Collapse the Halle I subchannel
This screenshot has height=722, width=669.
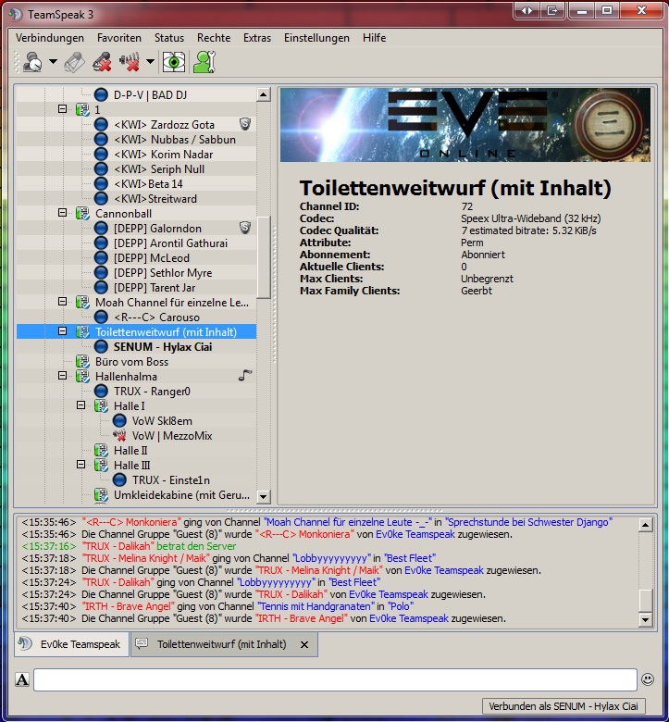click(81, 405)
